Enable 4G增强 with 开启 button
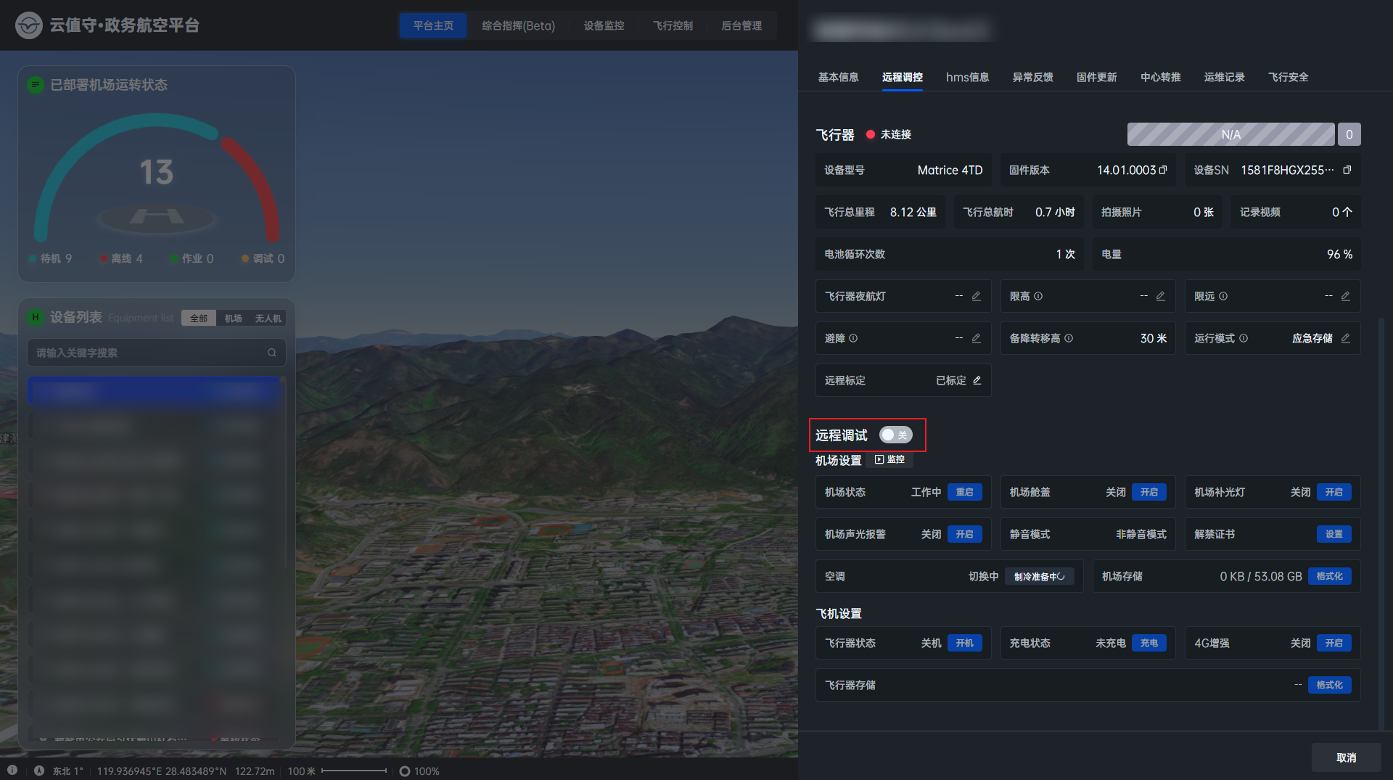 tap(1334, 643)
